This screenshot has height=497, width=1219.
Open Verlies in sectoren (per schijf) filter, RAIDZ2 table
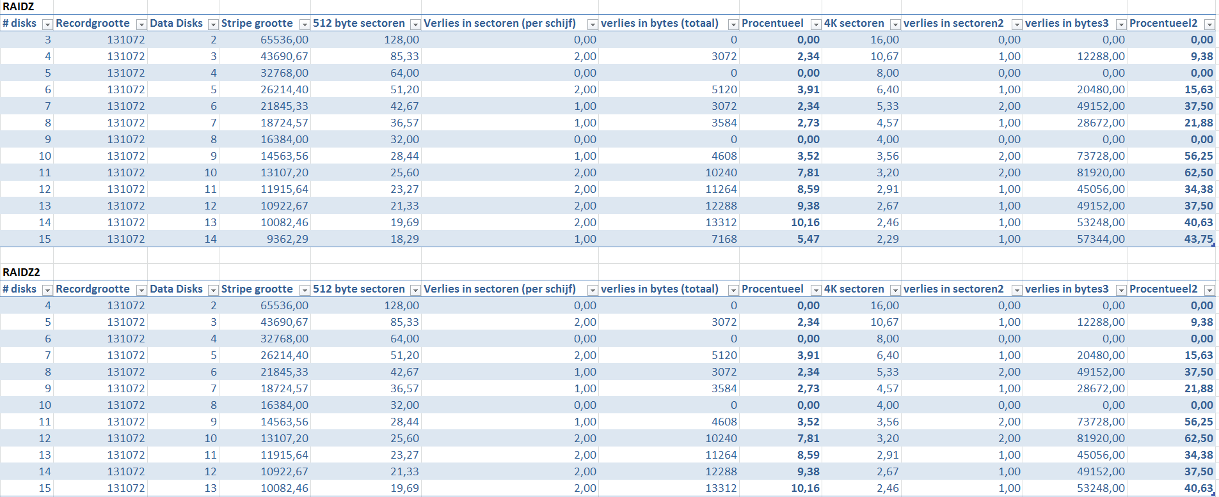pyautogui.click(x=593, y=290)
